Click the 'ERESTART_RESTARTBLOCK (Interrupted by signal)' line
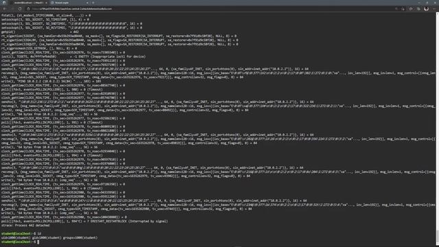The width and height of the screenshot is (439, 247). [84, 221]
